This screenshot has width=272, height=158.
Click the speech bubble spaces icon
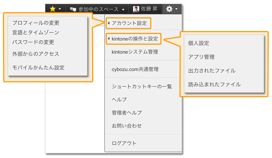pyautogui.click(x=73, y=9)
